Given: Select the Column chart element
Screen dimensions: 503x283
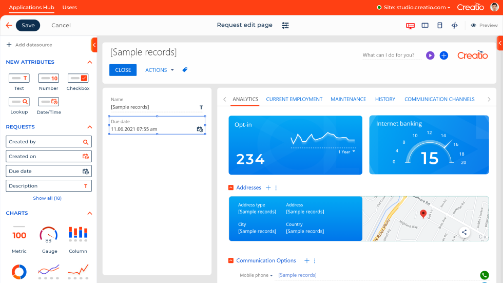Looking at the screenshot, I should point(78,239).
